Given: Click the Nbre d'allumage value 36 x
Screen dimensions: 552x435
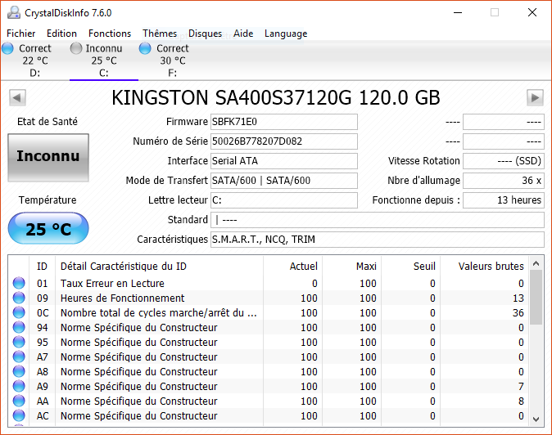Looking at the screenshot, I should pyautogui.click(x=504, y=181).
